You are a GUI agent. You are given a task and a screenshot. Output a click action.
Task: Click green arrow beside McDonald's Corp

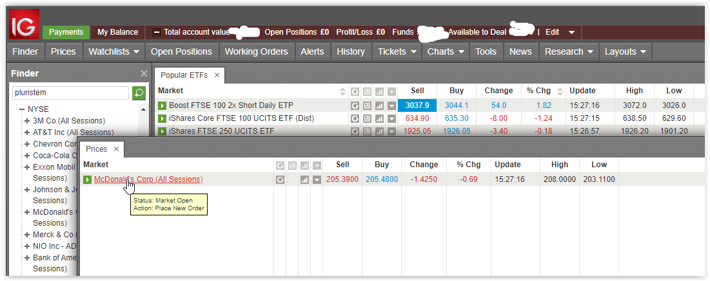click(88, 180)
